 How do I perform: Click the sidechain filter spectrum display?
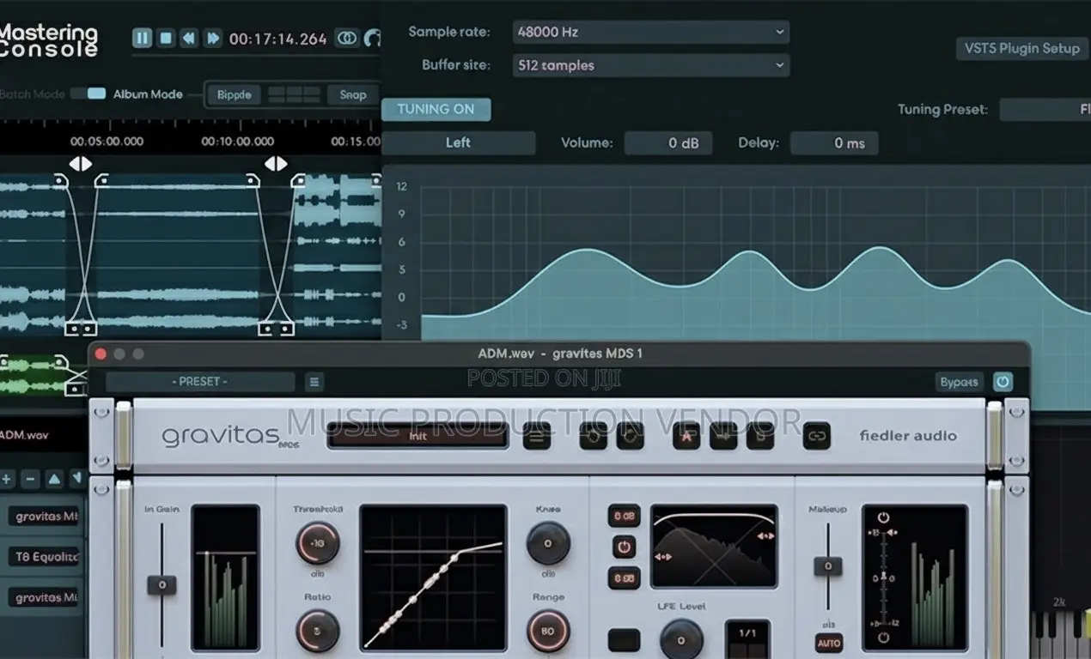click(x=714, y=546)
